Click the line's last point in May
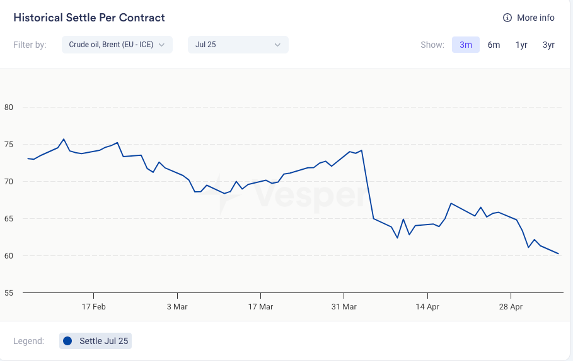Screen dimensions: 573x361 coord(559,253)
